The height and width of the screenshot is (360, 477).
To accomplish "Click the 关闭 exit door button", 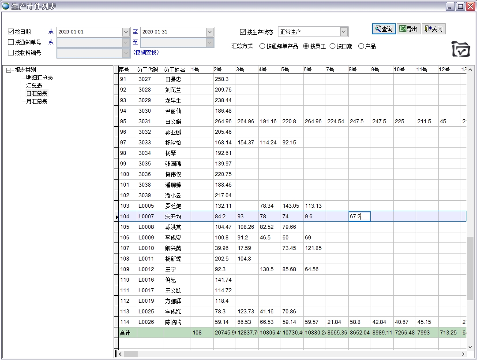I will point(433,29).
